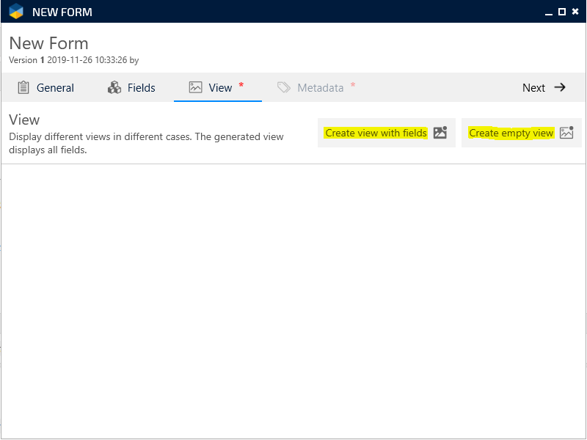
Task: Minimize the New Form window
Action: click(x=548, y=12)
